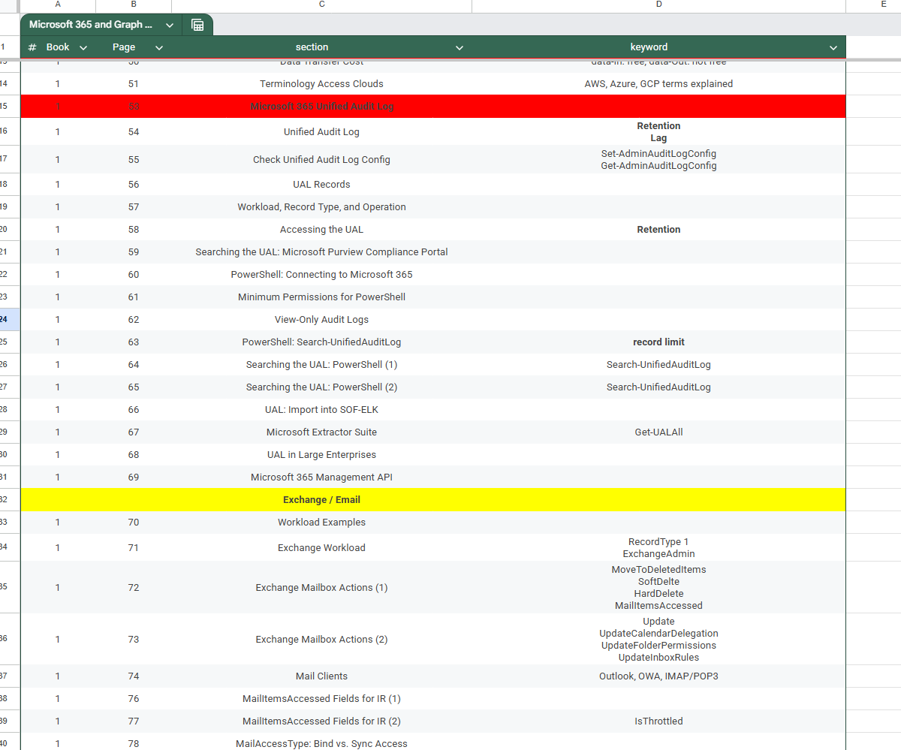The height and width of the screenshot is (750, 901).
Task: Select the yellow Exchange / Email row cell
Action: point(321,500)
